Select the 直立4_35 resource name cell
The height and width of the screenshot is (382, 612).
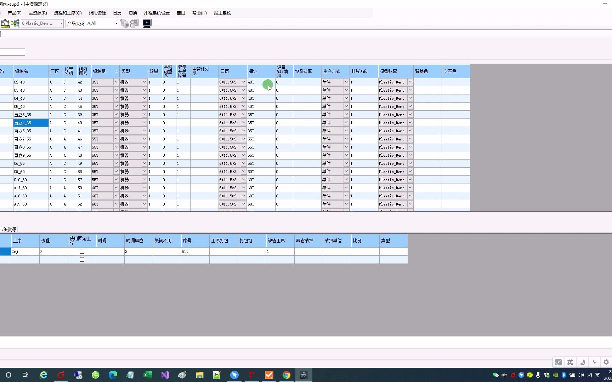31,123
